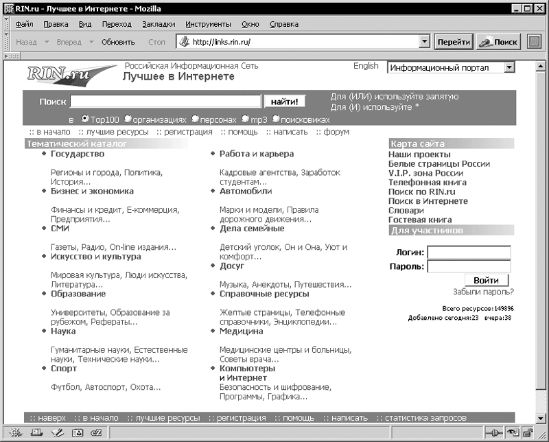
Task: Click the Mozilla window title icon
Action: [x=9, y=9]
